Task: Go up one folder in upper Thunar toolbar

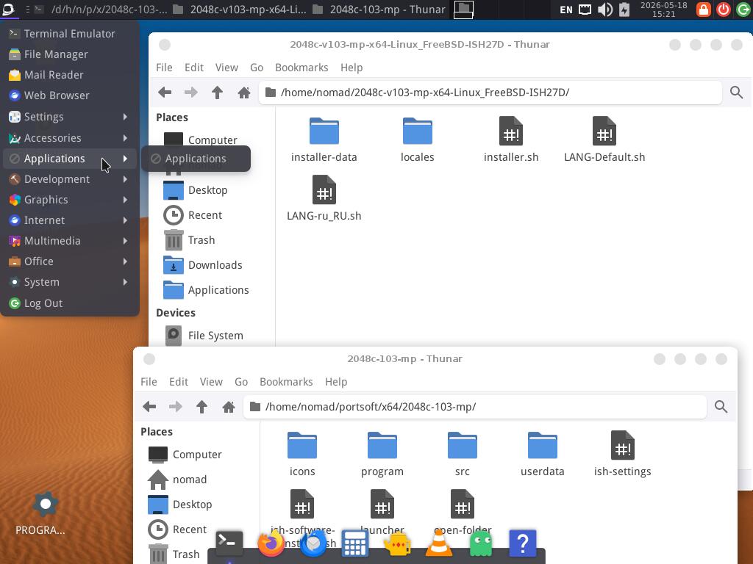Action: (217, 93)
